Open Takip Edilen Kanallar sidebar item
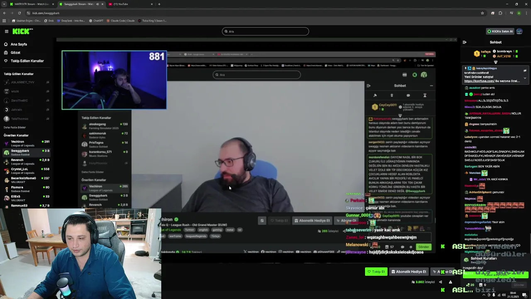Viewport: 531px width, 299px height. click(x=27, y=61)
